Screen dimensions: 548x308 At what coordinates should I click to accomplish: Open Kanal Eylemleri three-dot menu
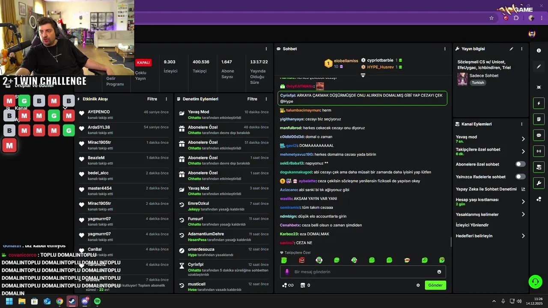coord(521,124)
